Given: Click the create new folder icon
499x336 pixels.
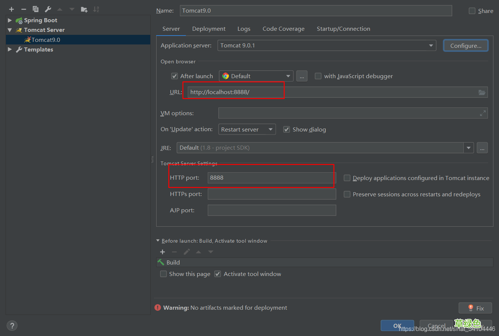Looking at the screenshot, I should coord(84,9).
